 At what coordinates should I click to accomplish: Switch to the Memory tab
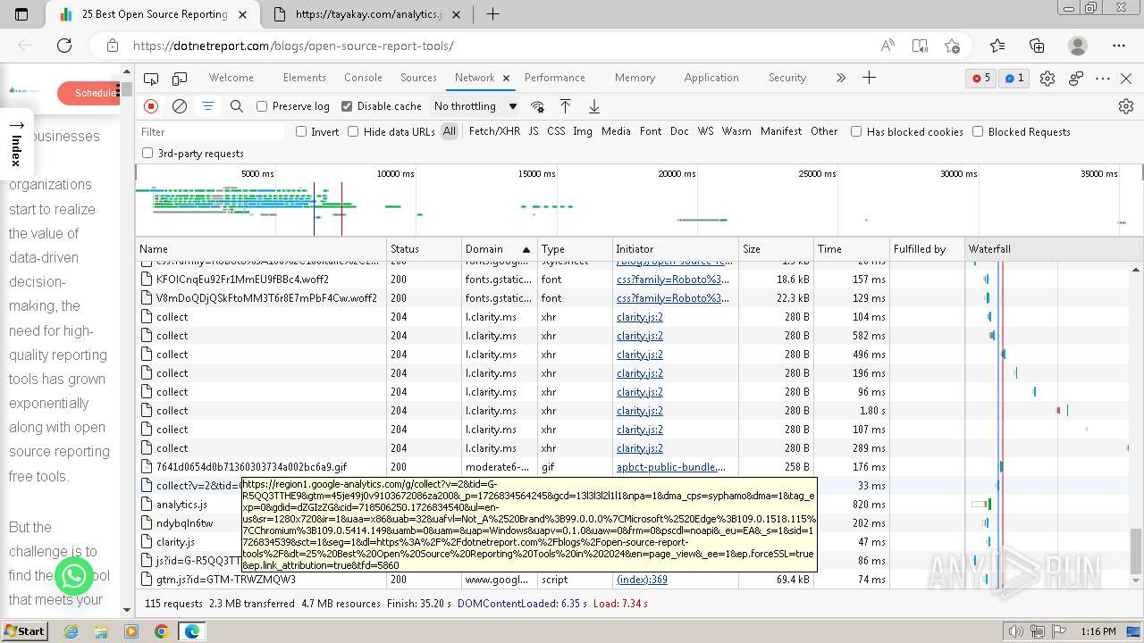[635, 78]
